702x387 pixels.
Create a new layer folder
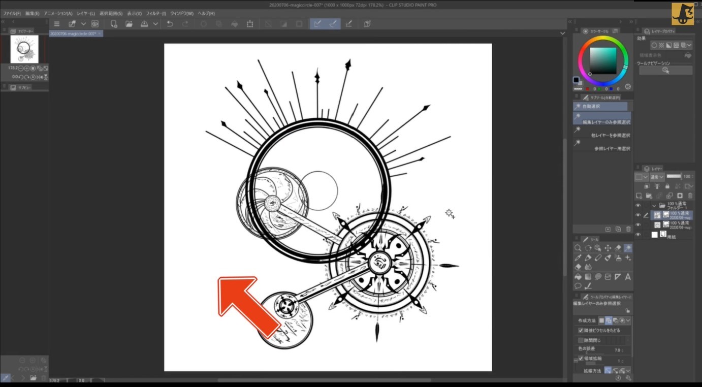(650, 196)
